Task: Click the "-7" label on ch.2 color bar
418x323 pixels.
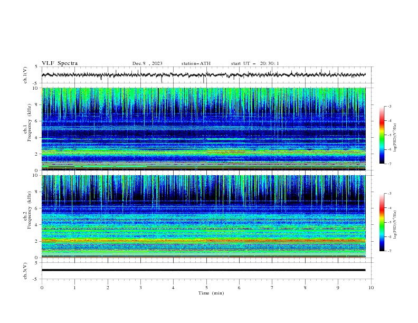Action: coord(389,251)
